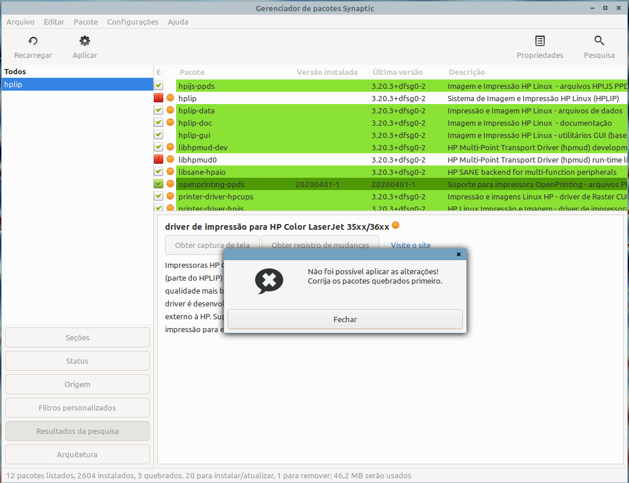This screenshot has width=629, height=483.
Task: Close the error dialog with its x
Action: [x=459, y=254]
